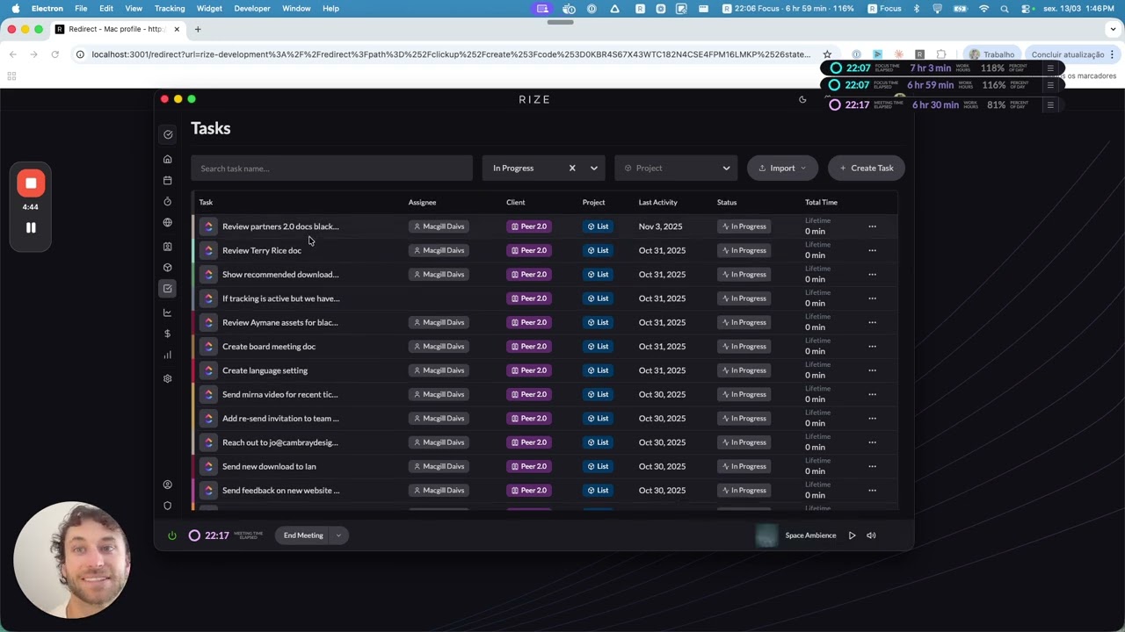Open the File menu in macOS menu bar
The image size is (1125, 632).
point(81,8)
